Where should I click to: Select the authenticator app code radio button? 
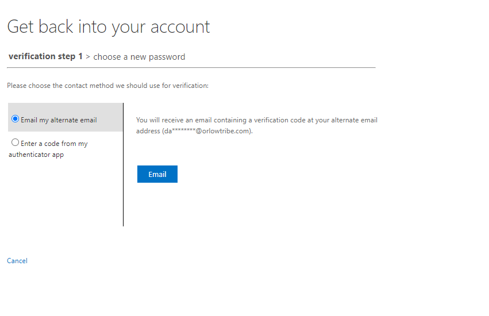click(15, 142)
